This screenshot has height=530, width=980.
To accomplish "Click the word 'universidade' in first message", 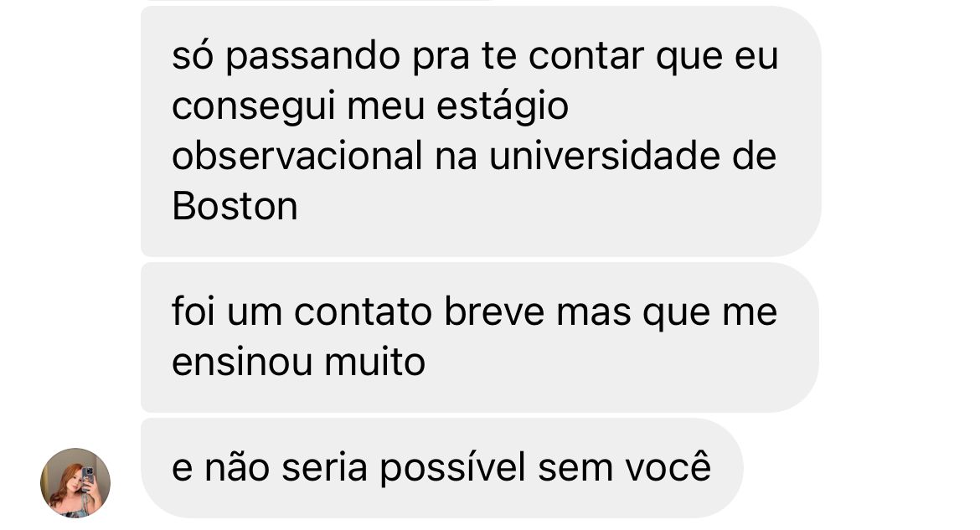I will [605, 156].
